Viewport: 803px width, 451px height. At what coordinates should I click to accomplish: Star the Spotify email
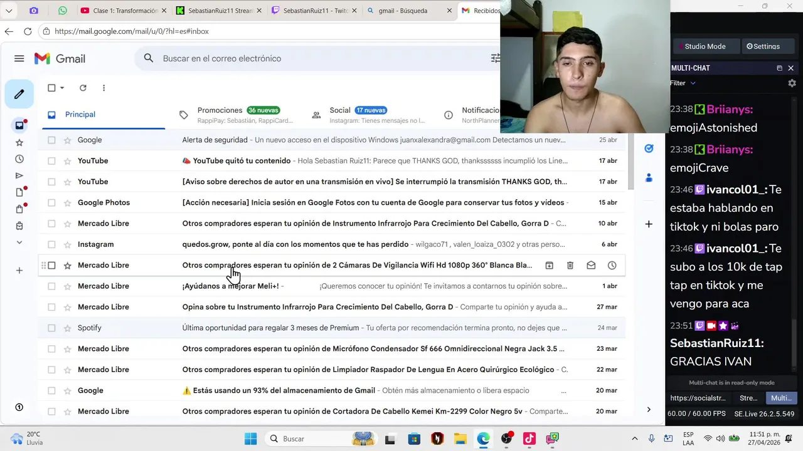pos(67,328)
